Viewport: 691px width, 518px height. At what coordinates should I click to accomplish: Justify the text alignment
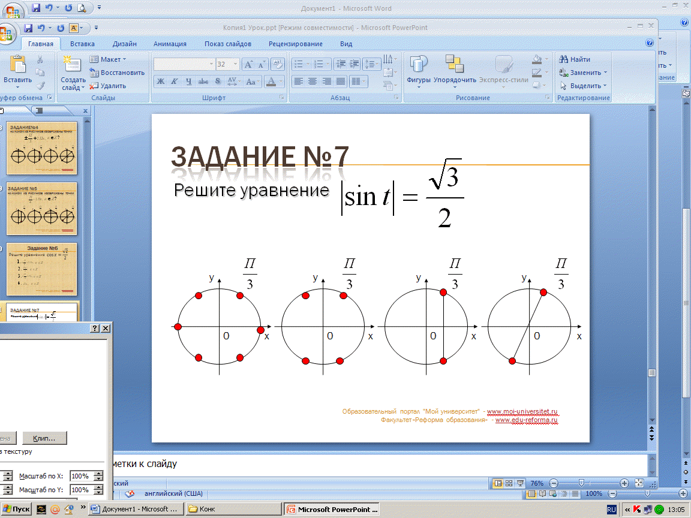point(341,82)
